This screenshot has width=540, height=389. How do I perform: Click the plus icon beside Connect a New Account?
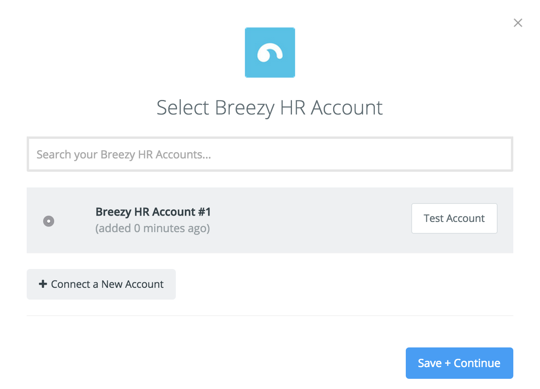pyautogui.click(x=43, y=284)
